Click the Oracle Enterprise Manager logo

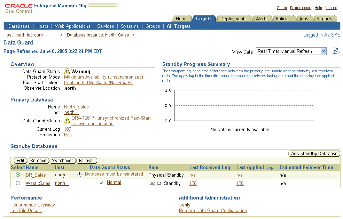[18, 6]
